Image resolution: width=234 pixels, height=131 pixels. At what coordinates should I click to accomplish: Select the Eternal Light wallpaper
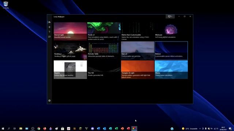[70, 32]
